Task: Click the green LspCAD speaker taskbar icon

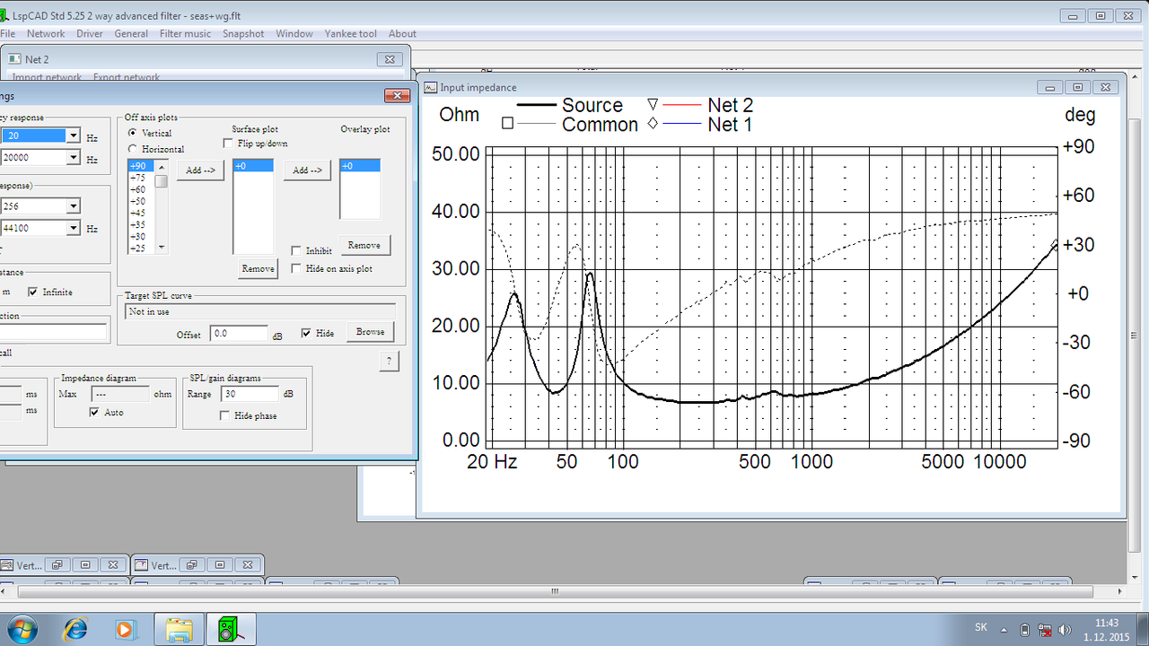Action: 232,629
